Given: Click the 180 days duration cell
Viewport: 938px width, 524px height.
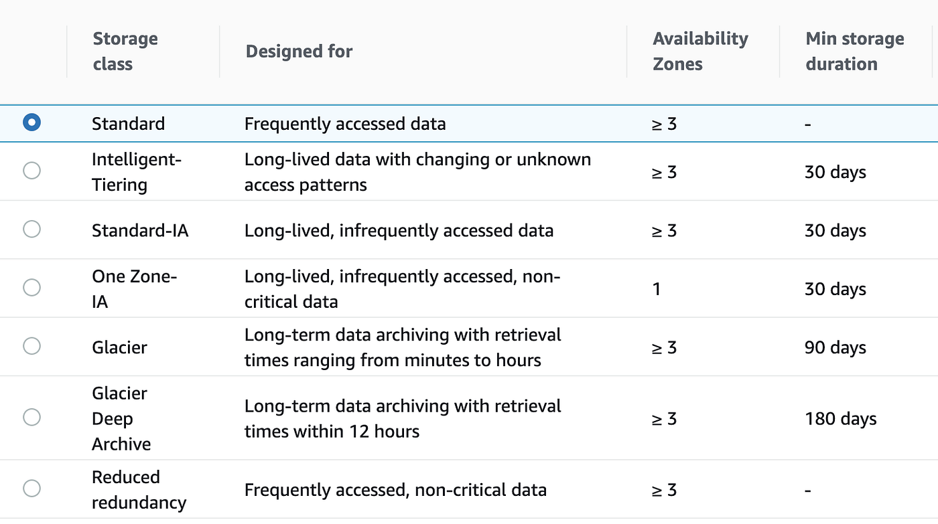Looking at the screenshot, I should tap(840, 419).
